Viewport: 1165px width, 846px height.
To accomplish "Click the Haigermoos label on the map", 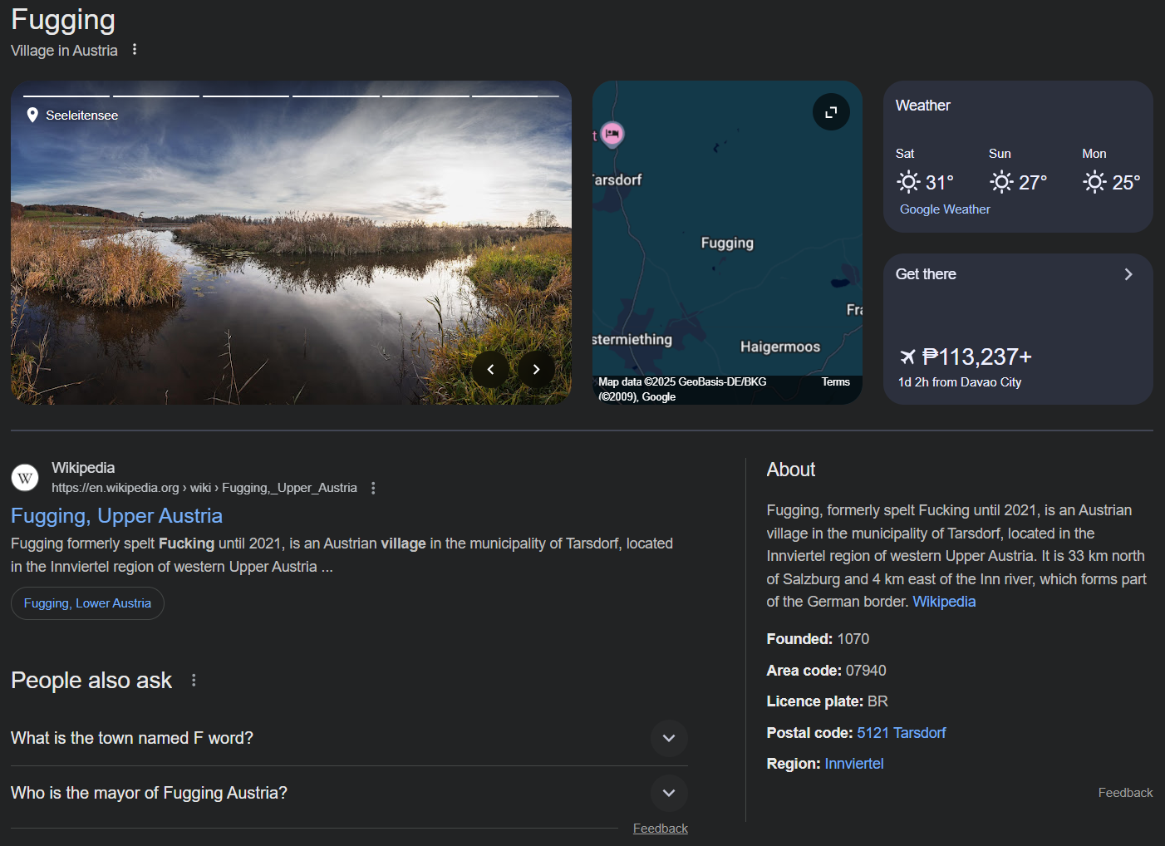I will pos(780,347).
